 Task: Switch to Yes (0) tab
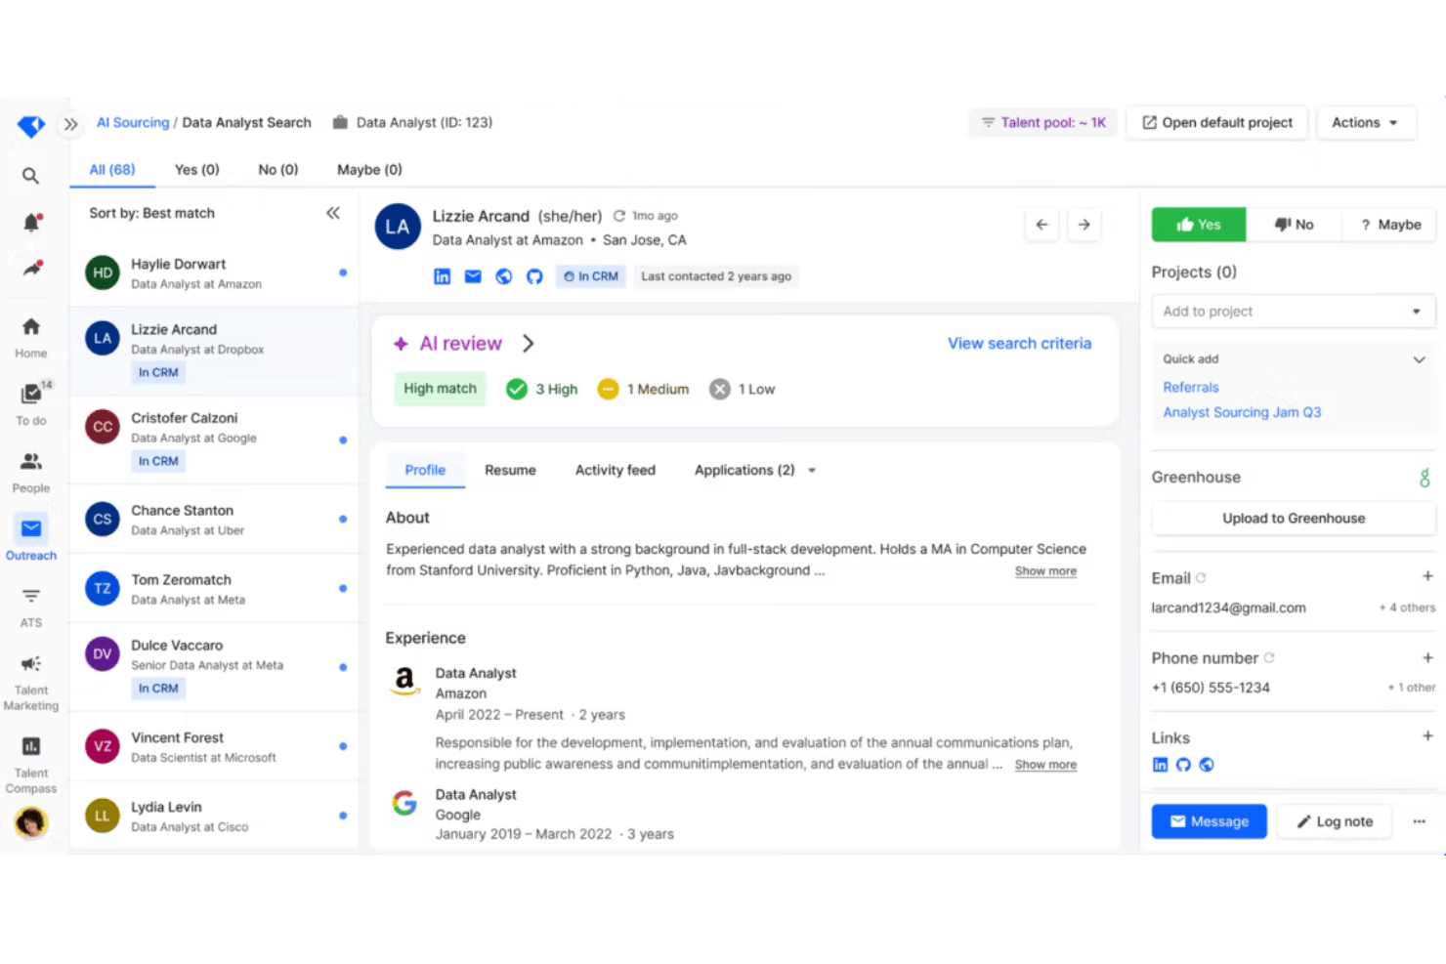coord(196,170)
